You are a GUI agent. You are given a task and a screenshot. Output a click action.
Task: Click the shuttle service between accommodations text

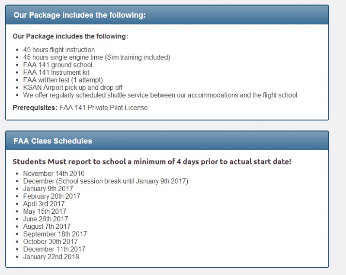click(160, 95)
